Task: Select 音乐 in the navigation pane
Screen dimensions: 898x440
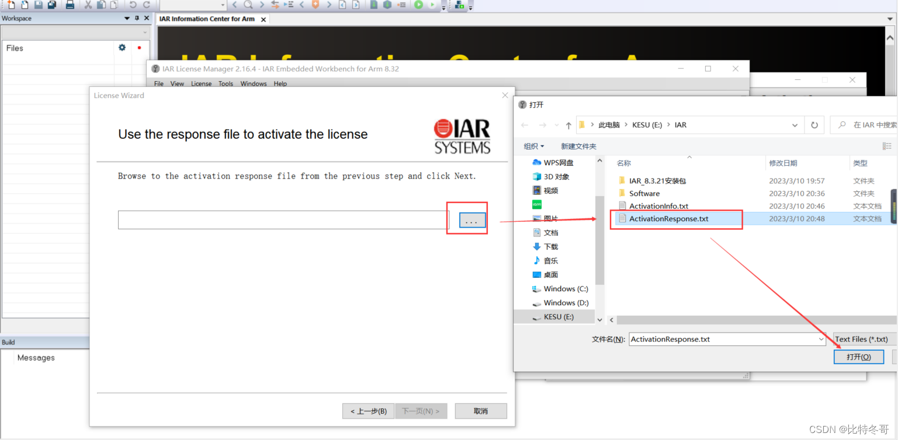Action: coord(545,260)
